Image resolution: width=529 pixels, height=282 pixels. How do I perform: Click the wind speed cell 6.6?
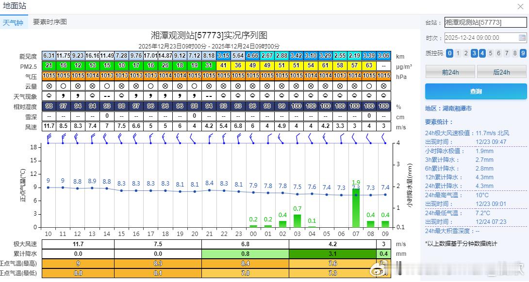click(x=136, y=126)
